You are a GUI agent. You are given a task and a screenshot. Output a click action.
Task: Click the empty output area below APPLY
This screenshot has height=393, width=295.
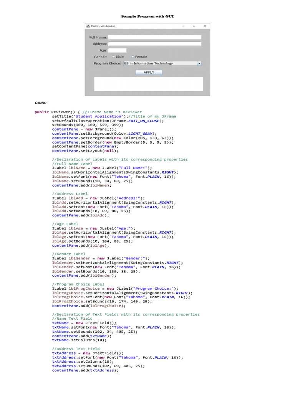click(x=148, y=84)
